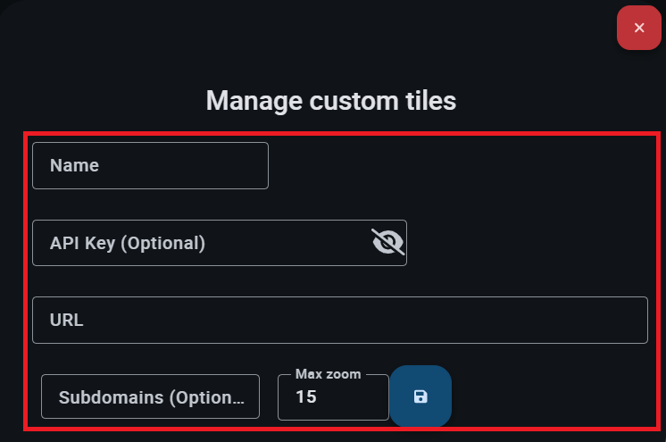Screen dimensions: 666x442
Task: Place cursor in tile Name box
Action: tap(150, 165)
